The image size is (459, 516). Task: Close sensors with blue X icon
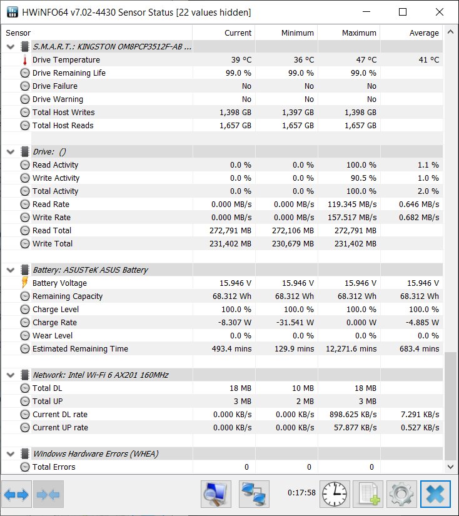(x=435, y=494)
